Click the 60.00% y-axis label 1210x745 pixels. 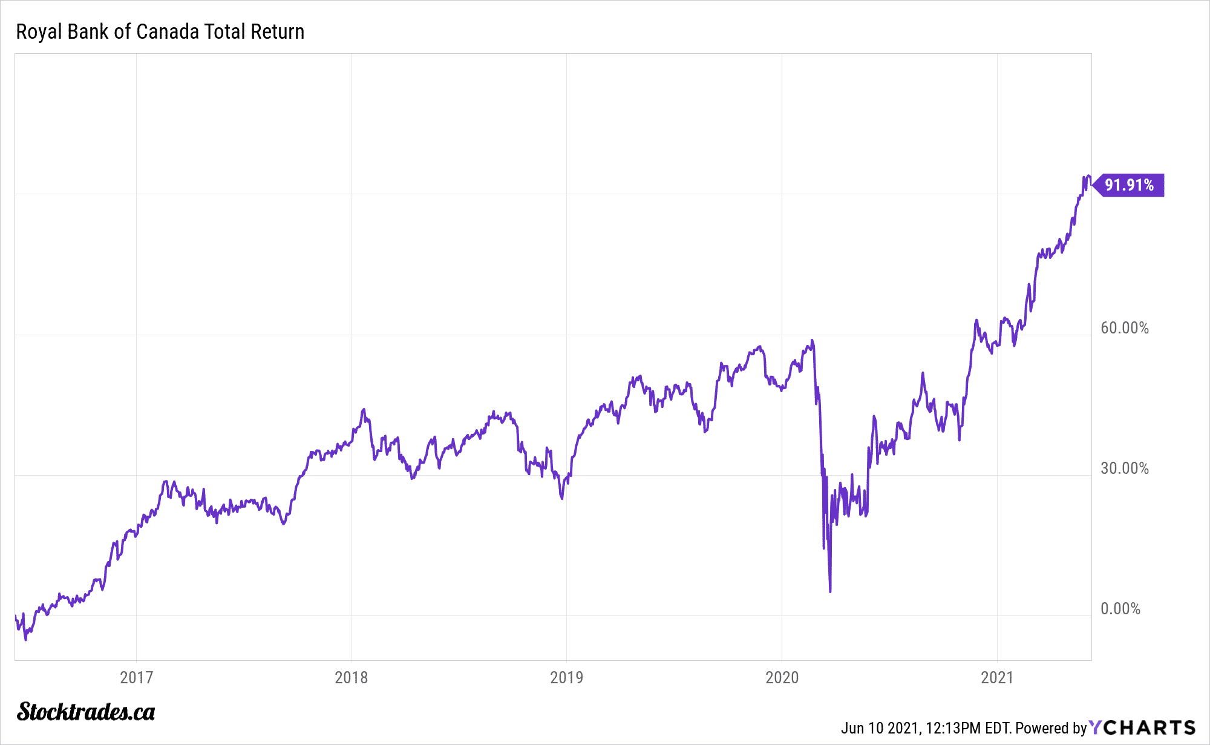coord(1124,328)
